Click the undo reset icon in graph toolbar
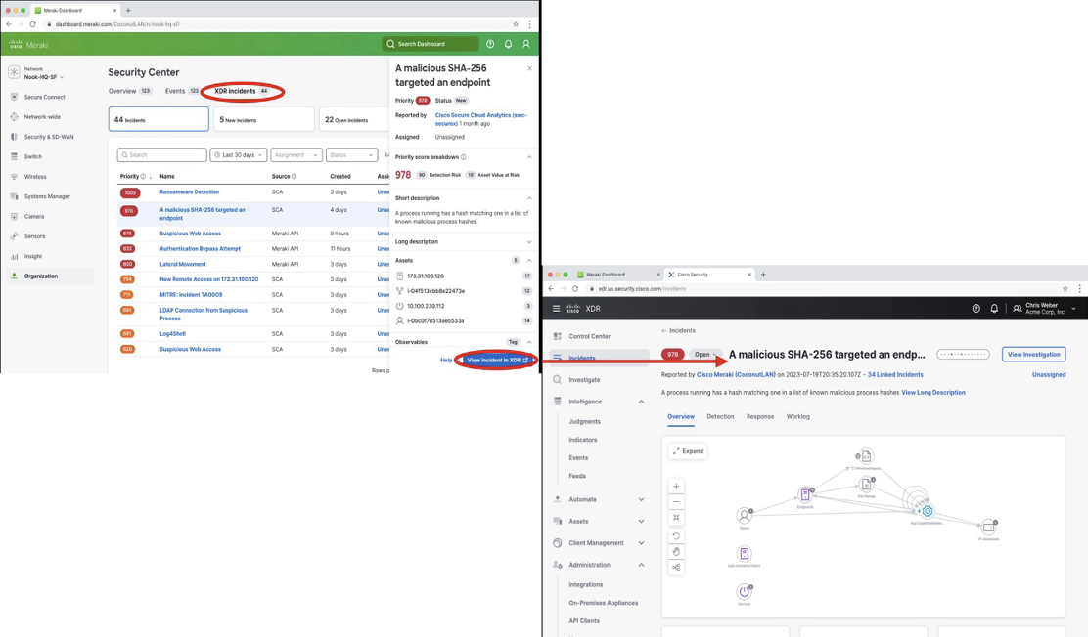Screen dimensions: 1088x637 [x=676, y=535]
